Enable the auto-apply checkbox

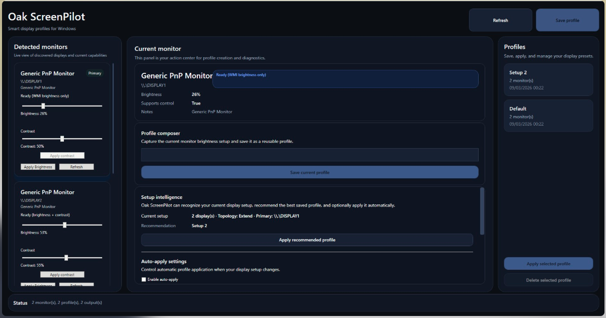pyautogui.click(x=144, y=279)
